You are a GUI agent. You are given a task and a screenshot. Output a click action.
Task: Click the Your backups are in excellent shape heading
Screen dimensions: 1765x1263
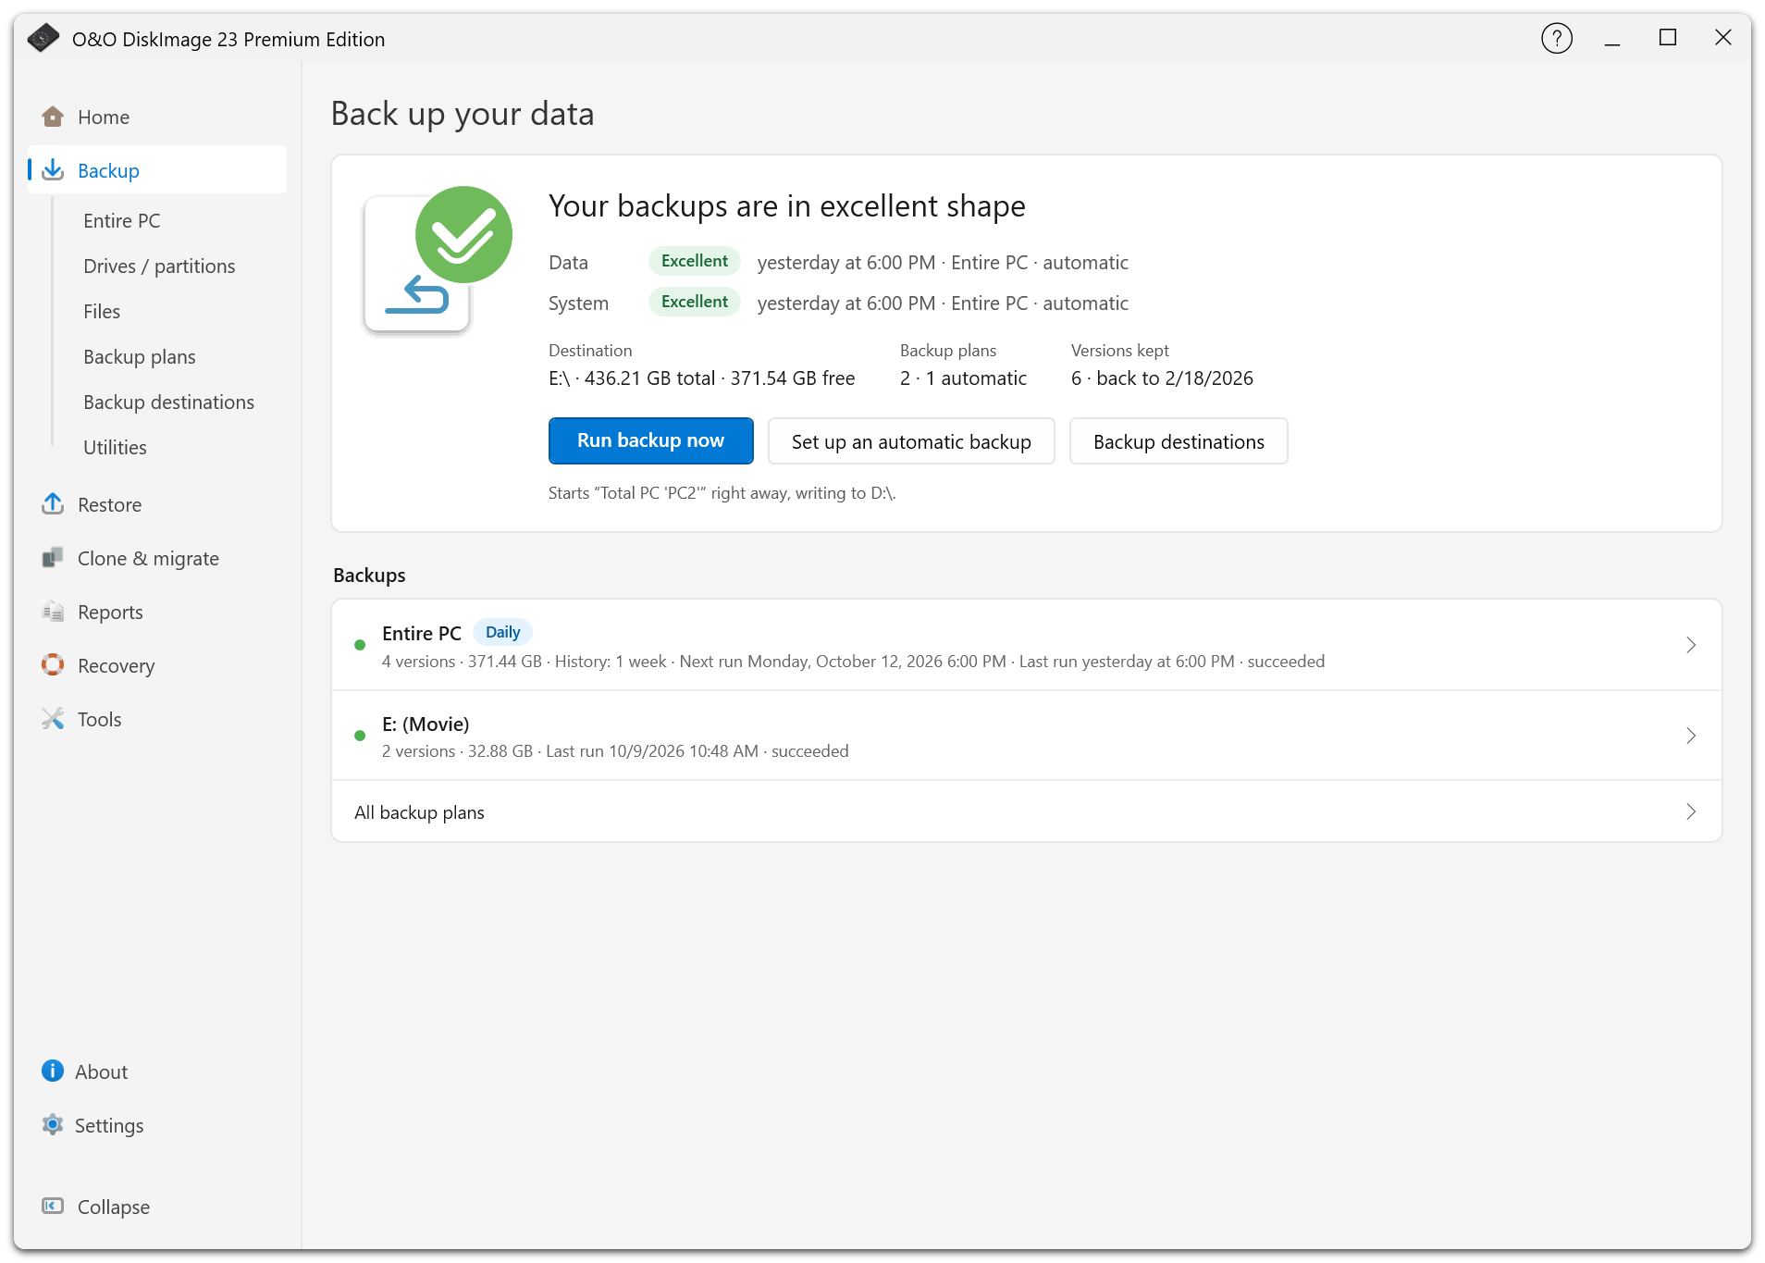tap(787, 205)
